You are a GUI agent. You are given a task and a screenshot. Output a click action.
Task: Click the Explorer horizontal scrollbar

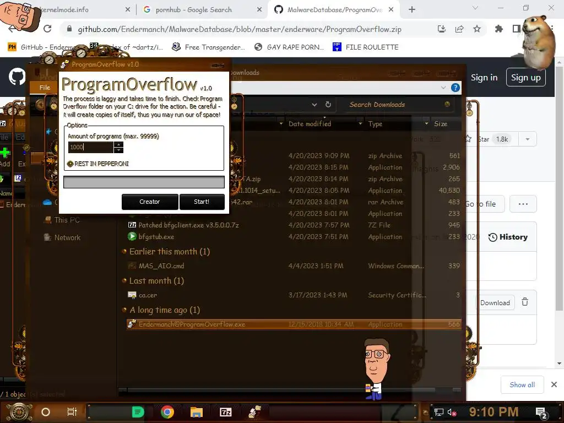281,389
